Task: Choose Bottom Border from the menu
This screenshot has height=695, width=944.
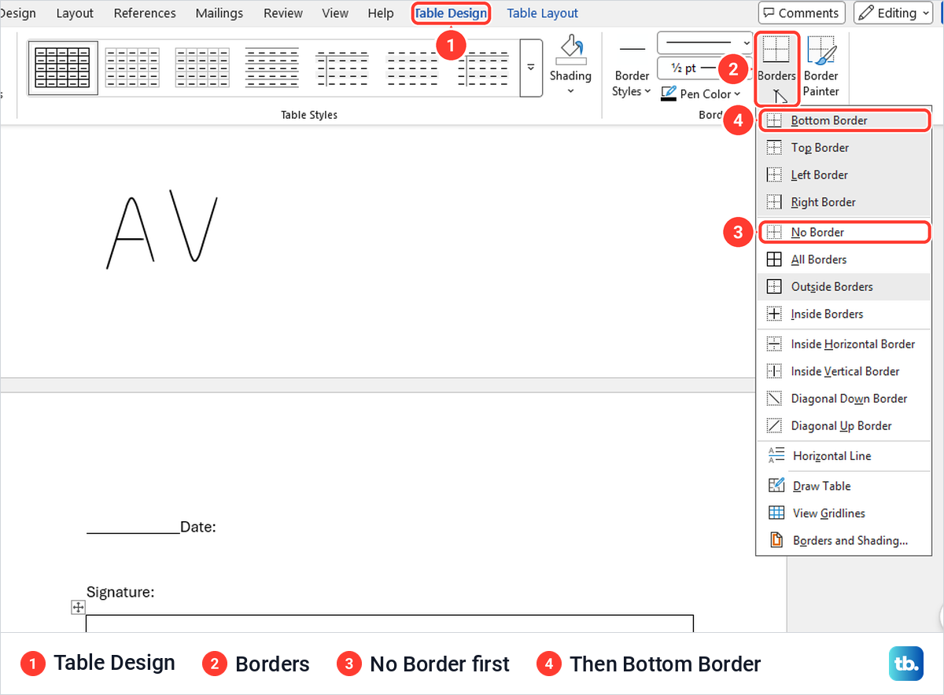Action: [x=845, y=120]
